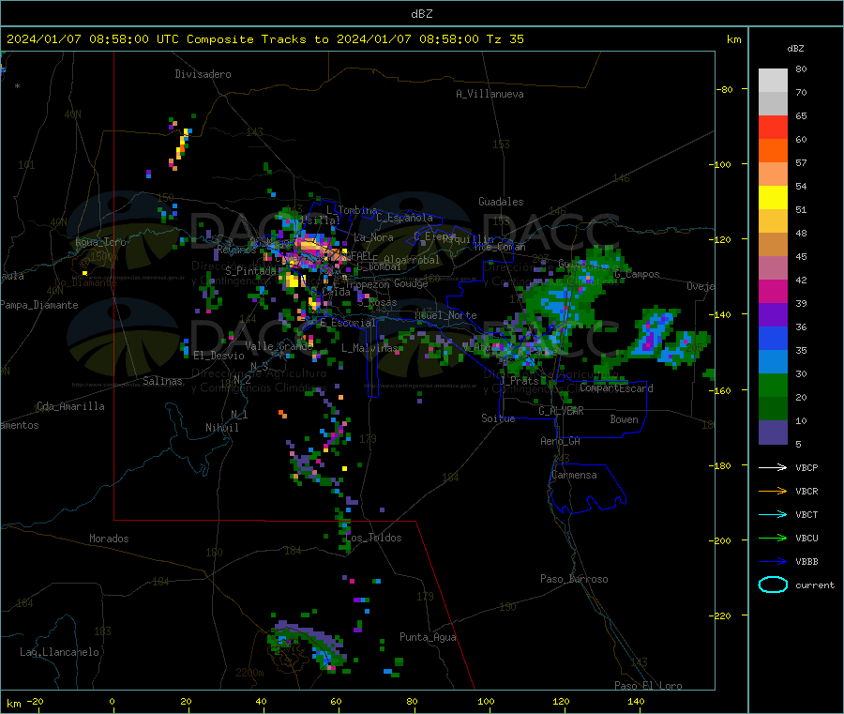This screenshot has height=714, width=844.
Task: Select the purple 36 dBZ color swatch
Action: click(773, 315)
